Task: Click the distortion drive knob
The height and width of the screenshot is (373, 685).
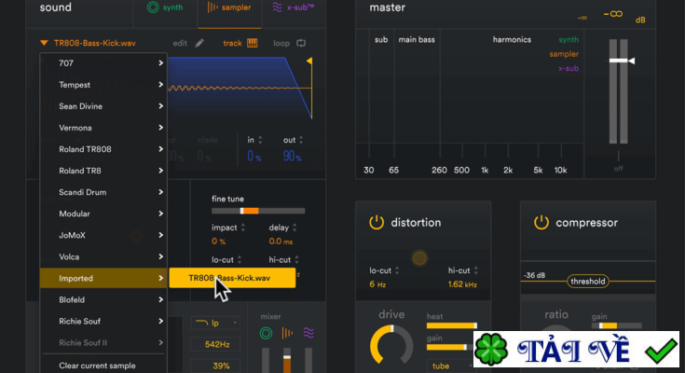Action: 391,346
